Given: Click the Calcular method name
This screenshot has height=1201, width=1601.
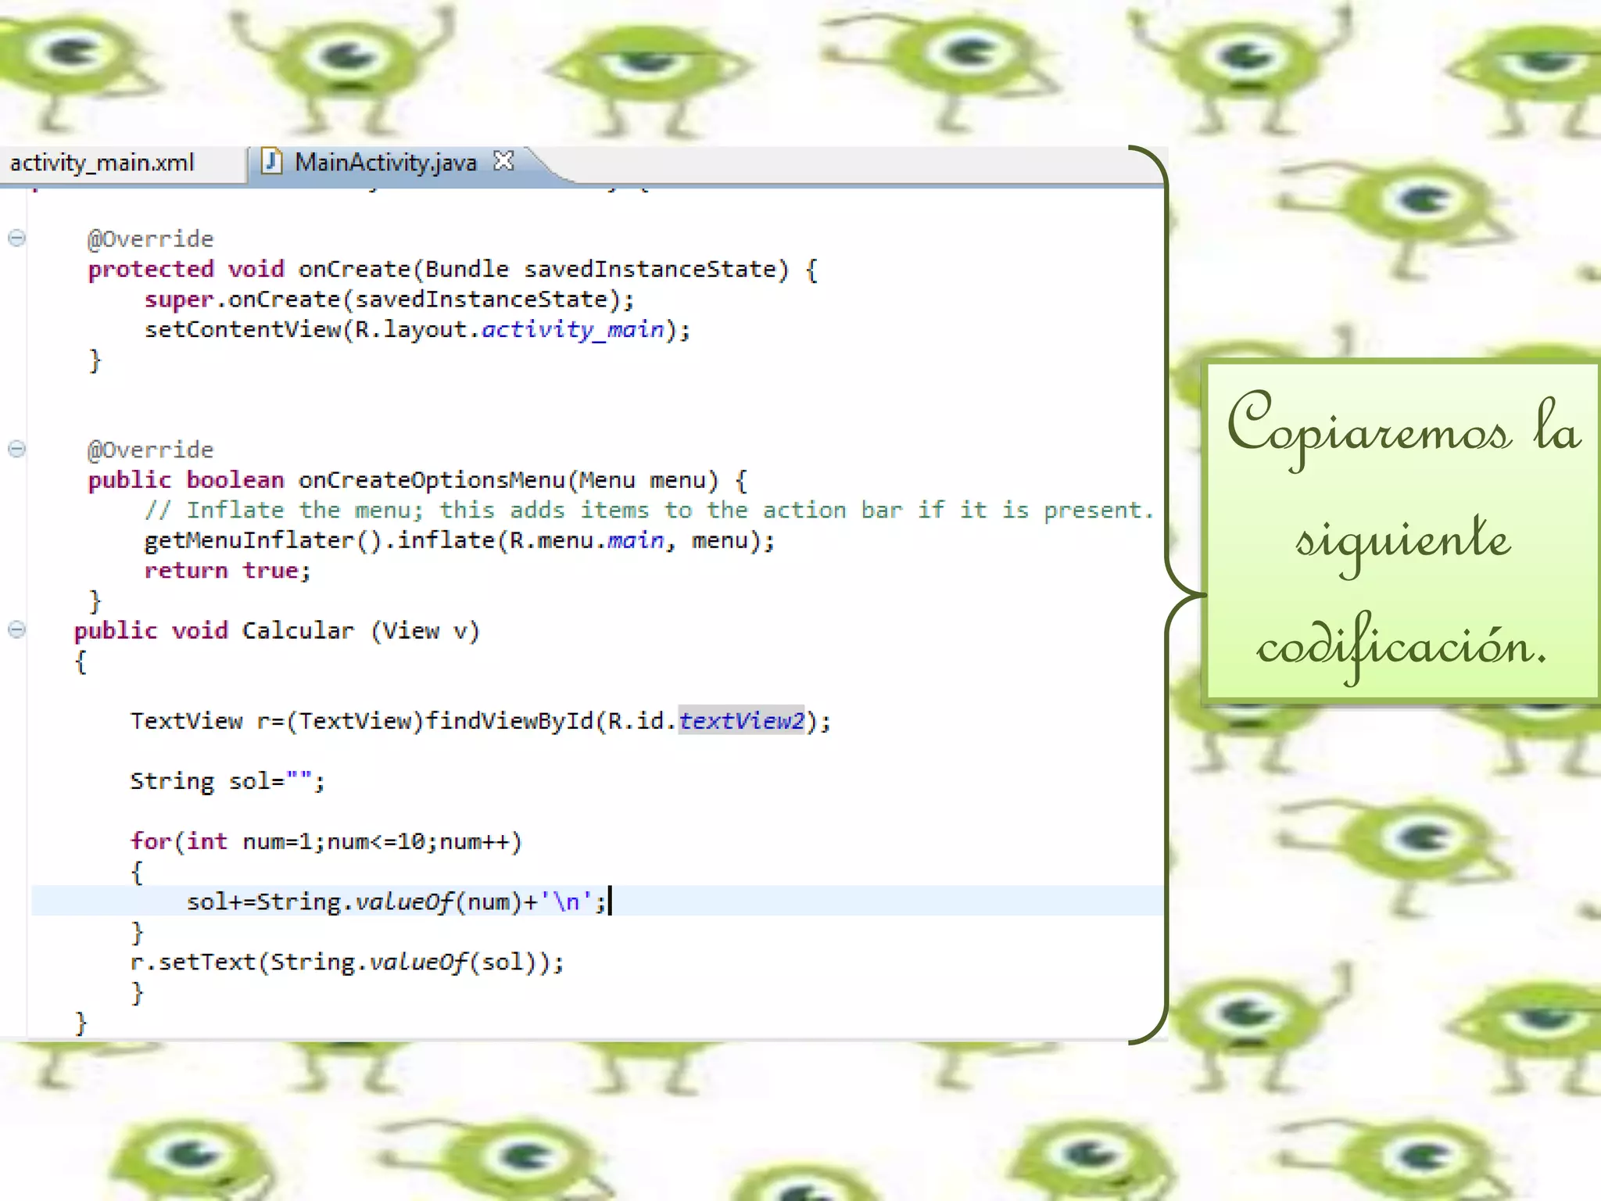Looking at the screenshot, I should coord(297,631).
